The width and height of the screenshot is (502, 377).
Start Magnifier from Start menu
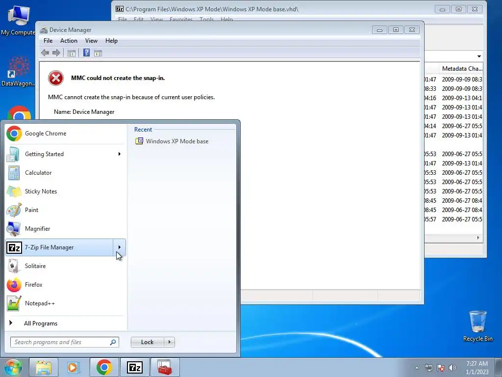(66, 229)
